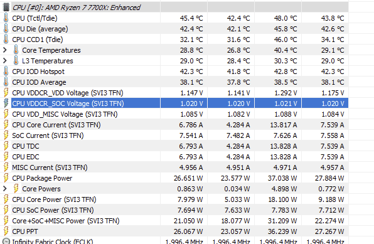Select the L3 Temperatures label

48,61
